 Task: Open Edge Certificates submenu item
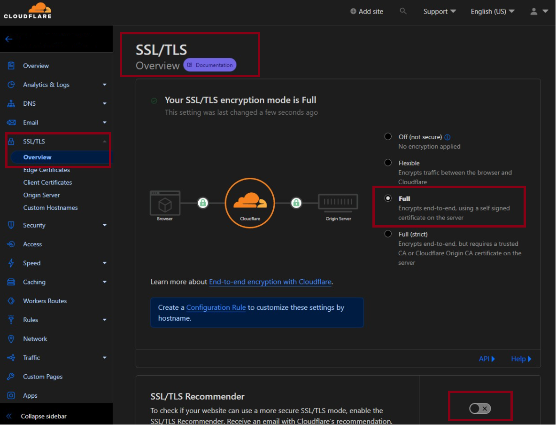pos(46,170)
